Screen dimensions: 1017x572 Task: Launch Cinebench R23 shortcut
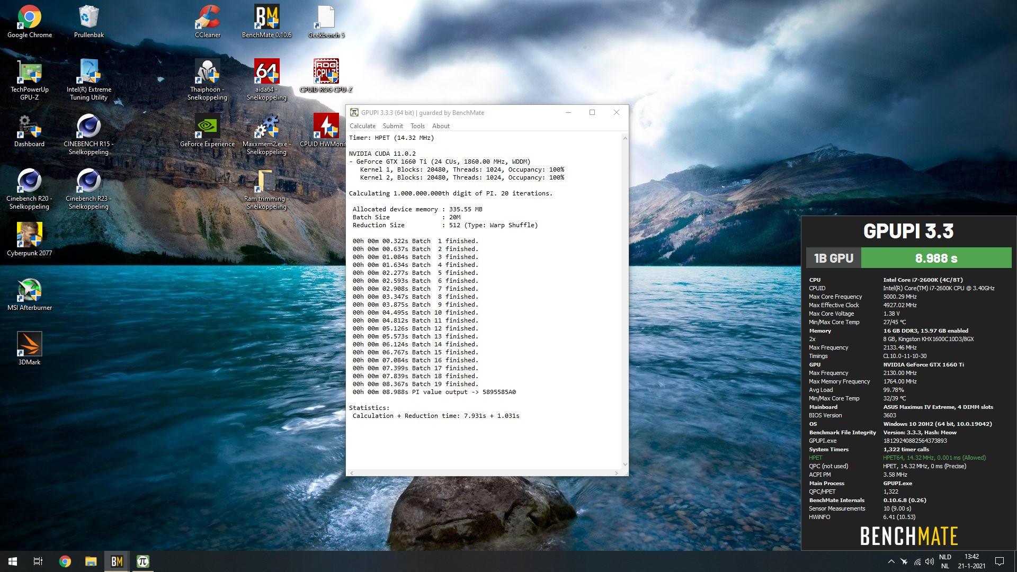coord(89,189)
